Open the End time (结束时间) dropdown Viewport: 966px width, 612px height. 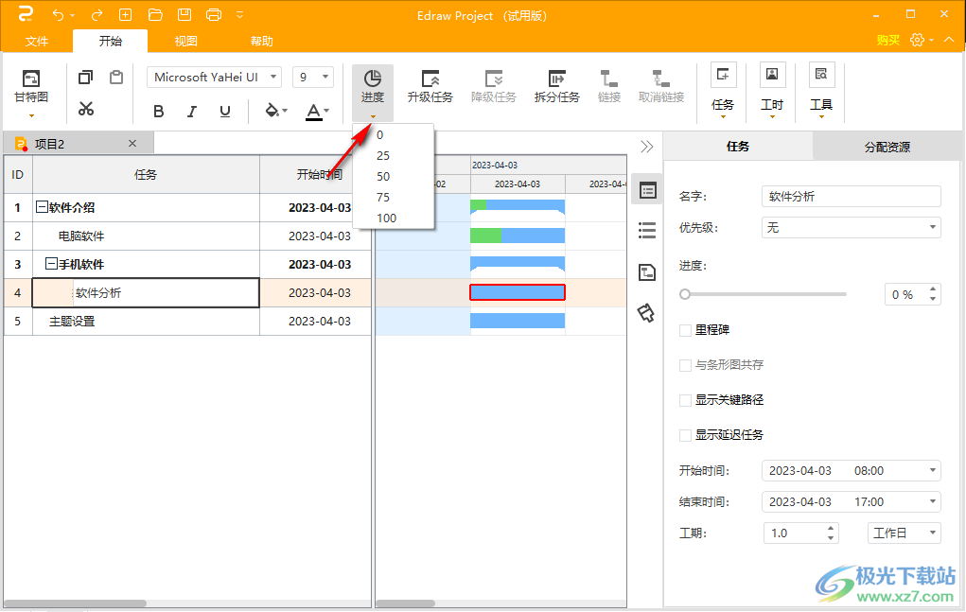(x=852, y=502)
